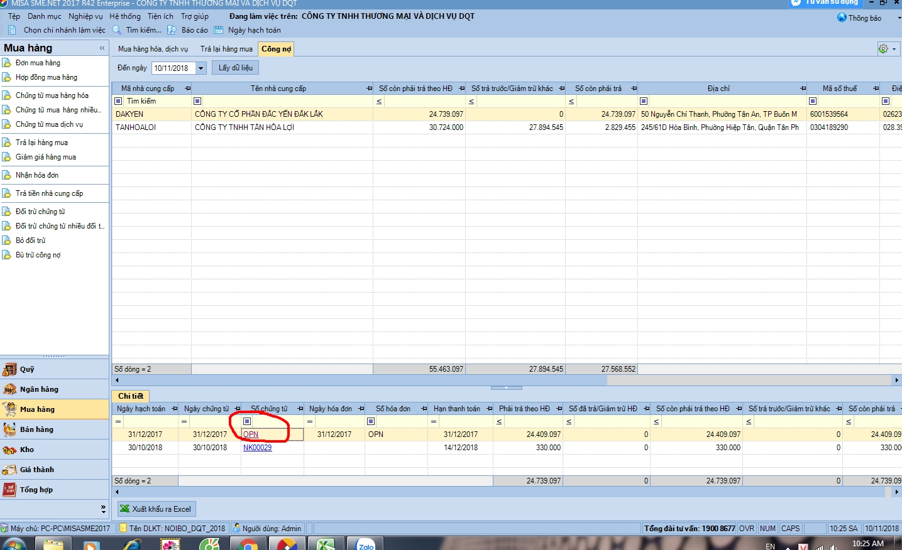Collapse the detail pane splitter handle

click(507, 388)
